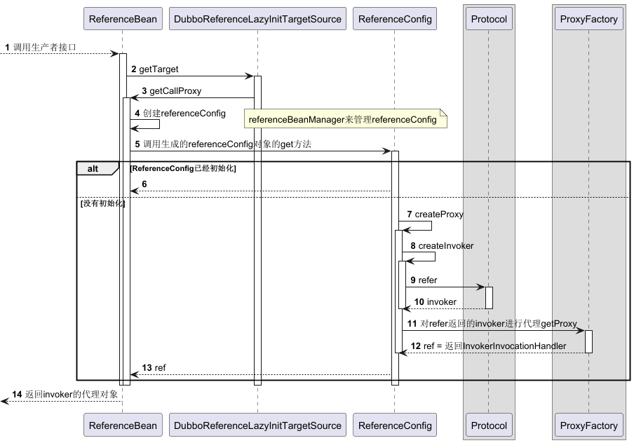Click the top ReferenceConfig participant box
This screenshot has height=443, width=634.
(x=395, y=19)
